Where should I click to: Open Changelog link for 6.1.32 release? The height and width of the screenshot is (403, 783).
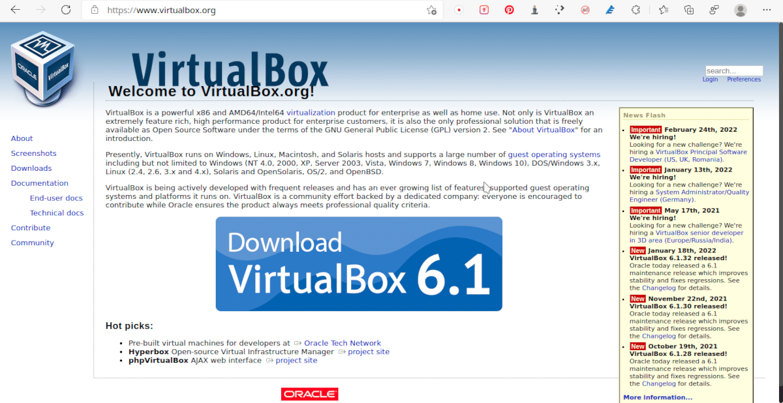click(658, 288)
